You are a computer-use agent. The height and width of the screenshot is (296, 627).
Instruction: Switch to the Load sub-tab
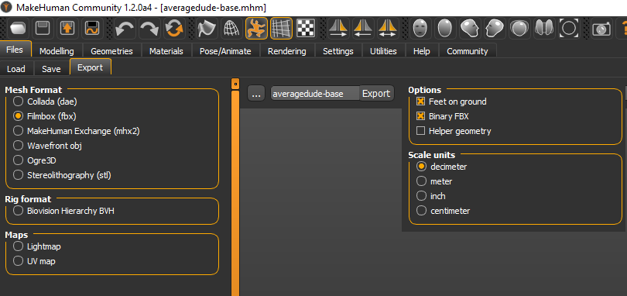click(16, 69)
